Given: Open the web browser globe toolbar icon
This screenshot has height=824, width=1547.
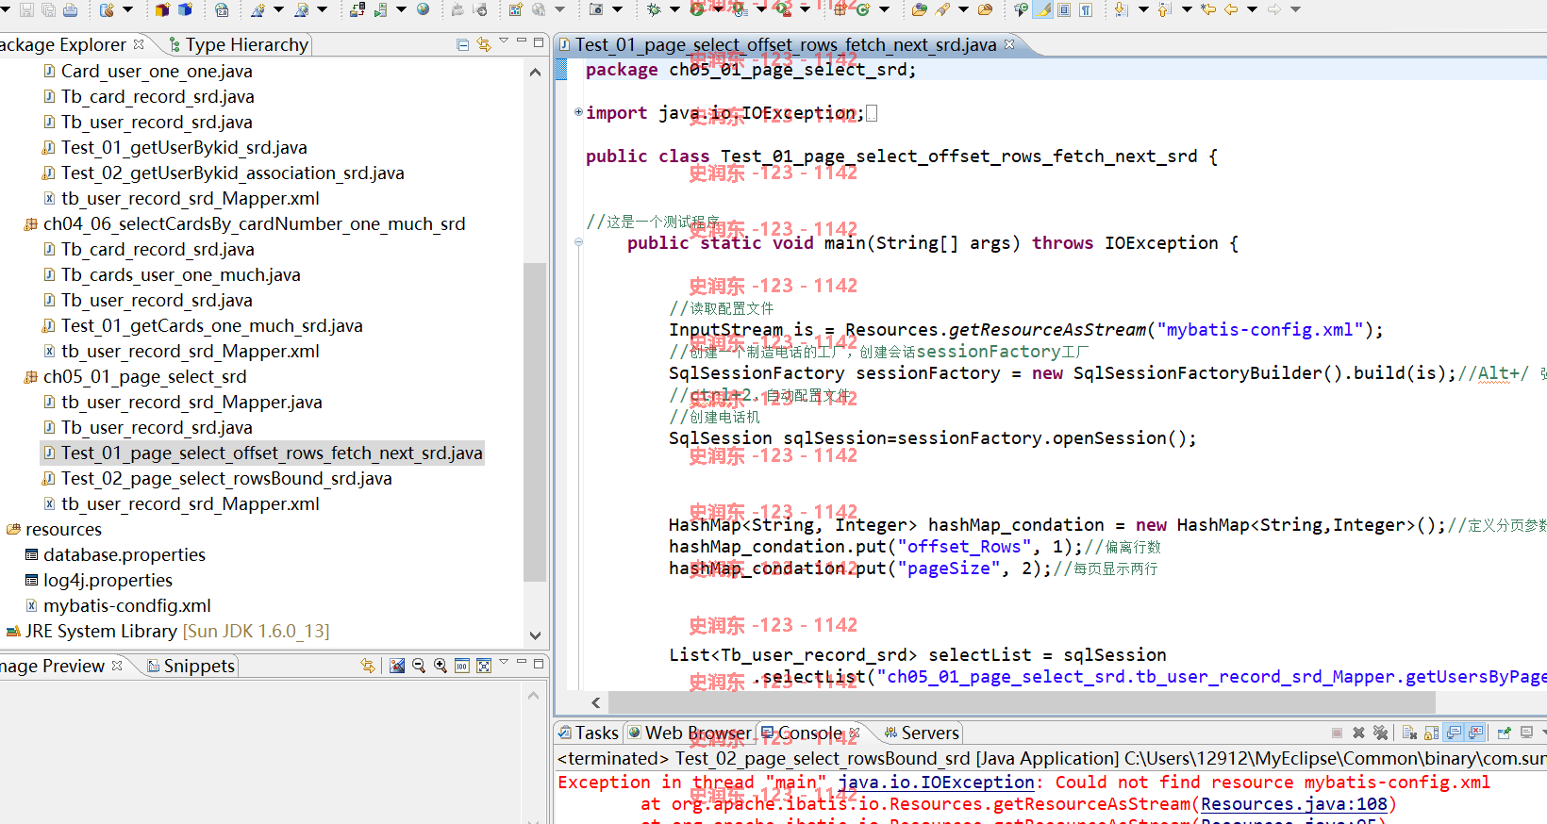Looking at the screenshot, I should click(423, 9).
